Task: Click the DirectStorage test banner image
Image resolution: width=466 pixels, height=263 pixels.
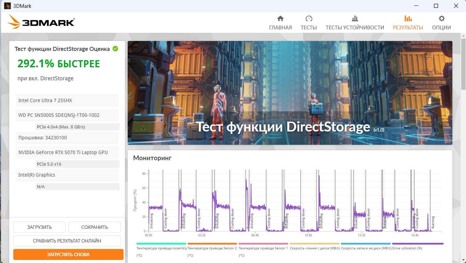Action: click(x=290, y=93)
